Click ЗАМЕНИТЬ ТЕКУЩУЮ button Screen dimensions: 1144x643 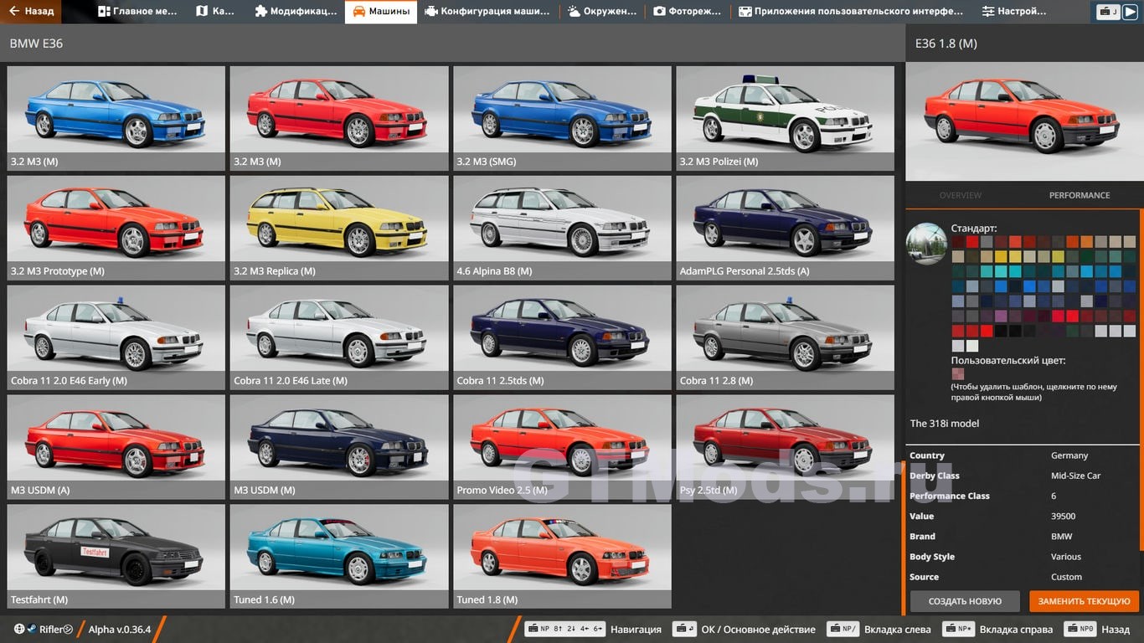1085,601
